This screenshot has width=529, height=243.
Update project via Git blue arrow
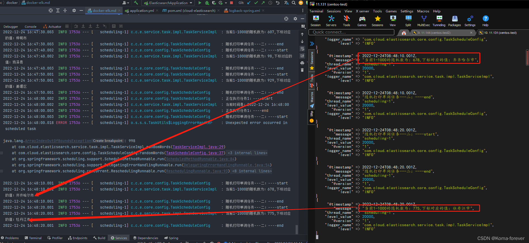[x=249, y=3]
